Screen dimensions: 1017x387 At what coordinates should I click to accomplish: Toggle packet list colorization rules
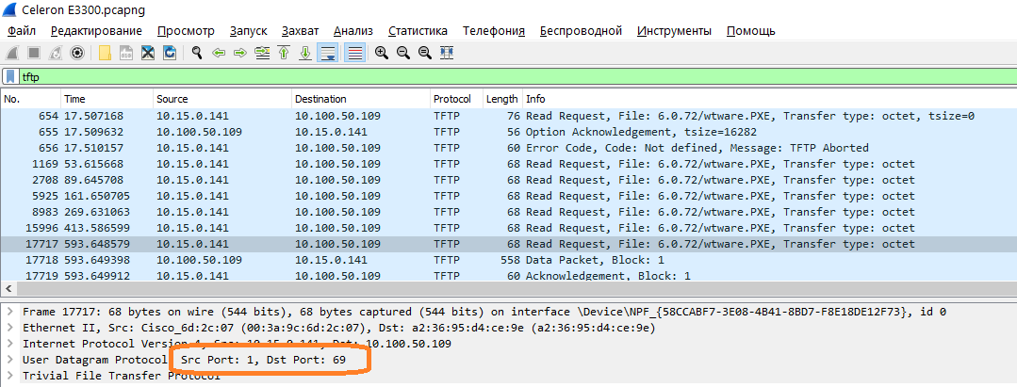point(355,53)
